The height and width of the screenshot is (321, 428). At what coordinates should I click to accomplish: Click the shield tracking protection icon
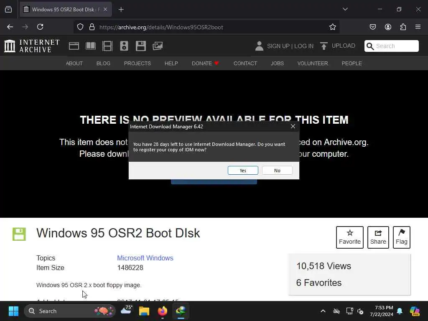[x=80, y=27]
